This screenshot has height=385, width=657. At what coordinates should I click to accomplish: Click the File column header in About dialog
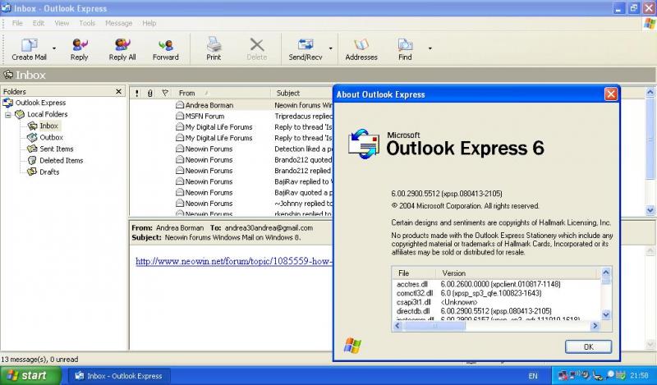pyautogui.click(x=414, y=273)
